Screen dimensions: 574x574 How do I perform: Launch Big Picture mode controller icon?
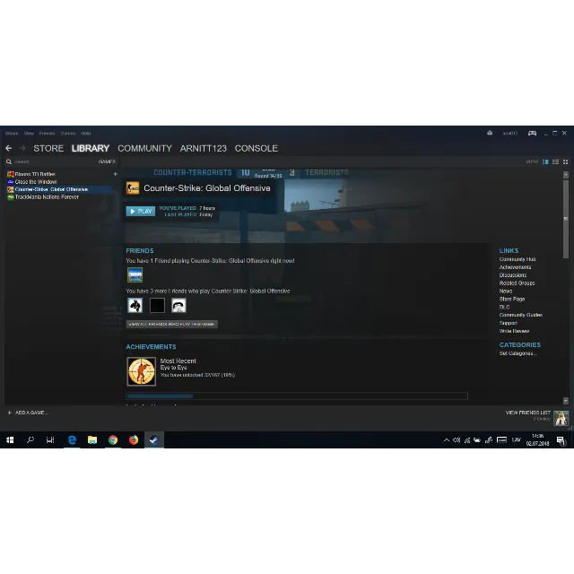click(532, 133)
